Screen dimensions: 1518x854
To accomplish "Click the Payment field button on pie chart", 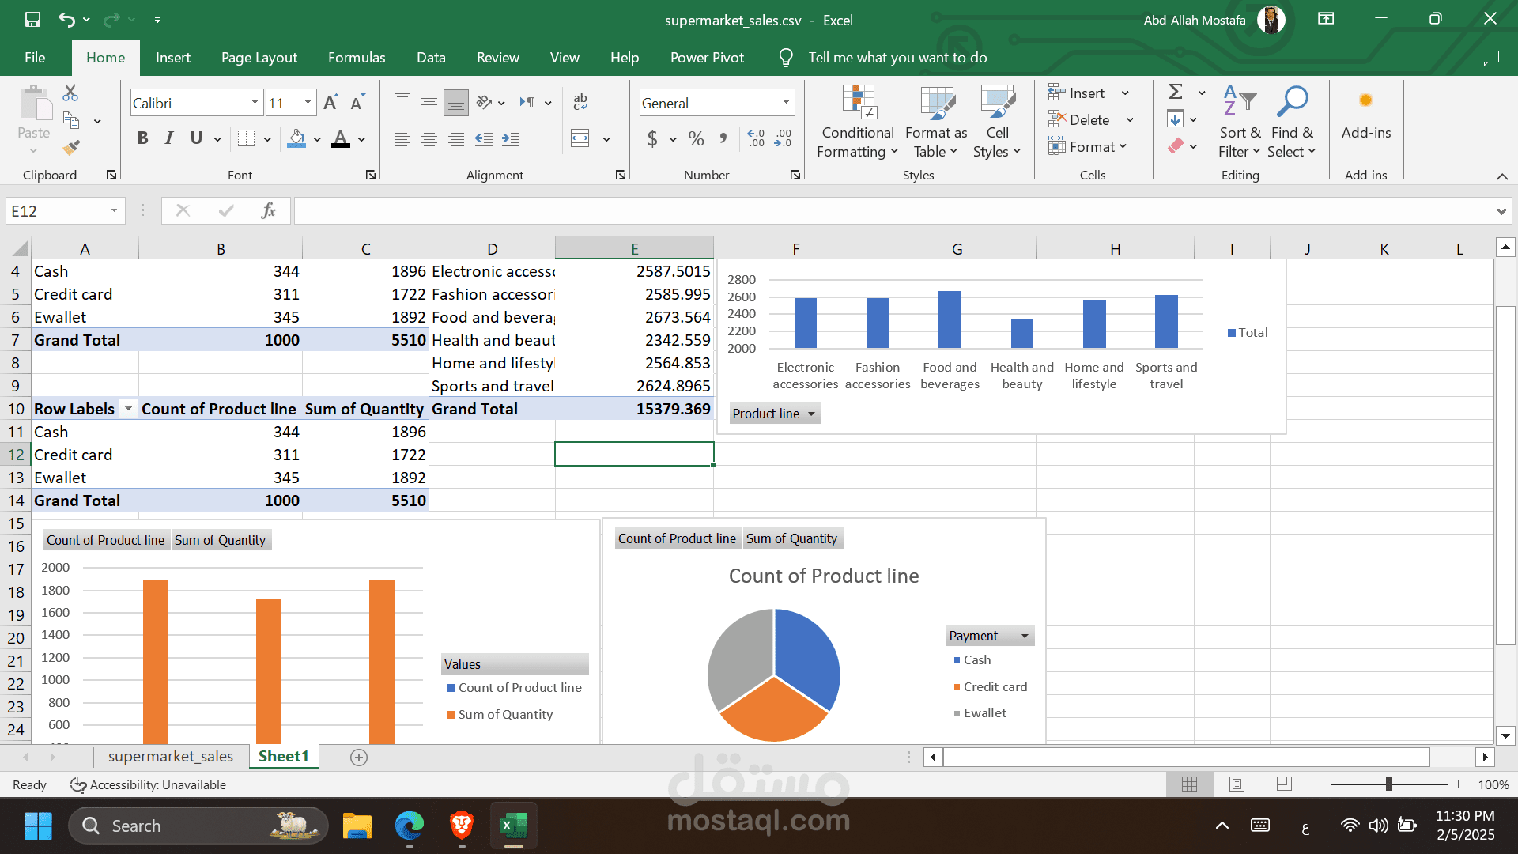I will pos(989,636).
